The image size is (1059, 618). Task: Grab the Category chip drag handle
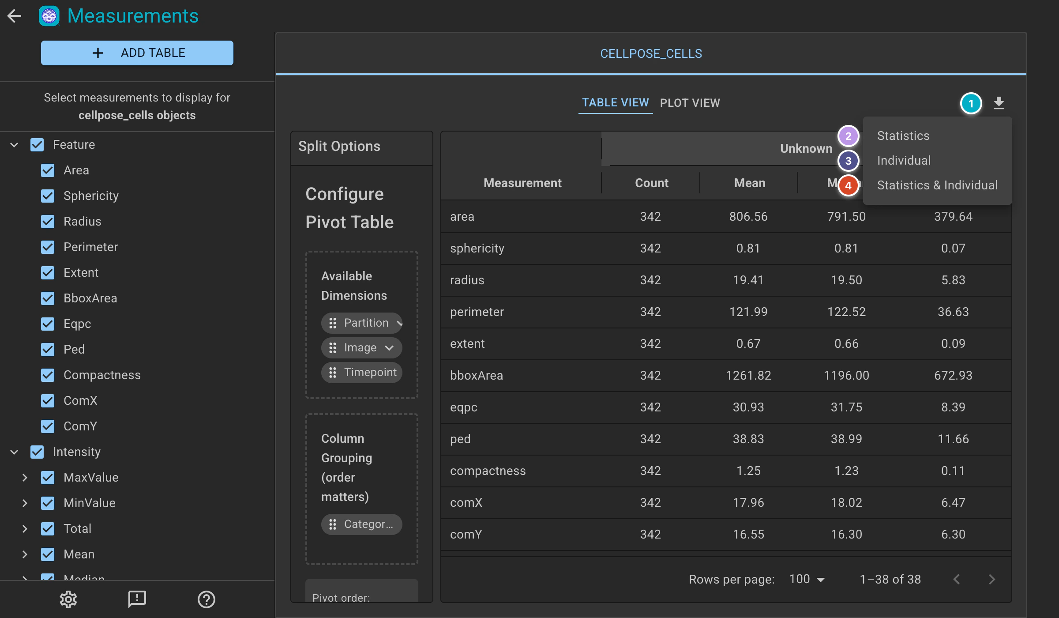click(x=333, y=524)
